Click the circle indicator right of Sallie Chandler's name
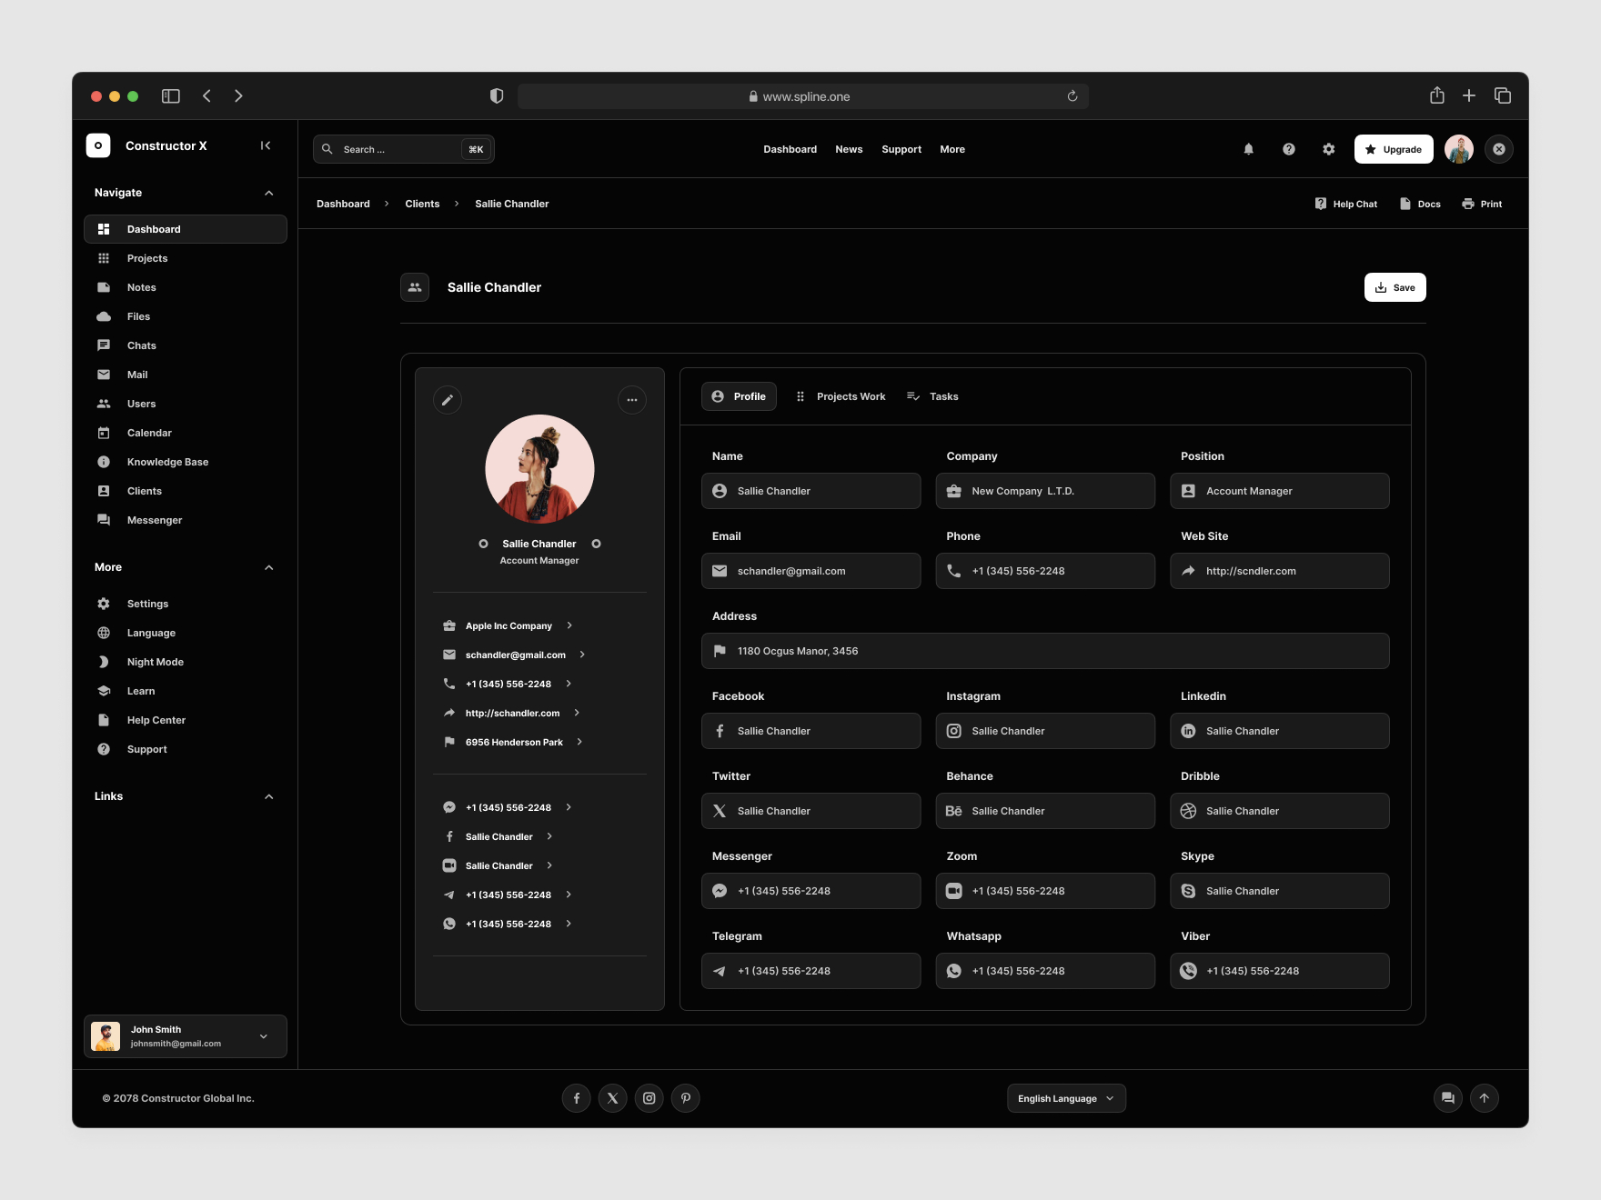The width and height of the screenshot is (1601, 1200). pyautogui.click(x=597, y=544)
